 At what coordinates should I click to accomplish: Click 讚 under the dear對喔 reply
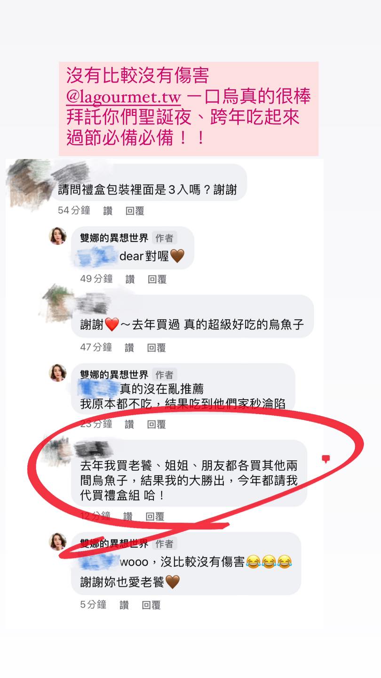[130, 279]
